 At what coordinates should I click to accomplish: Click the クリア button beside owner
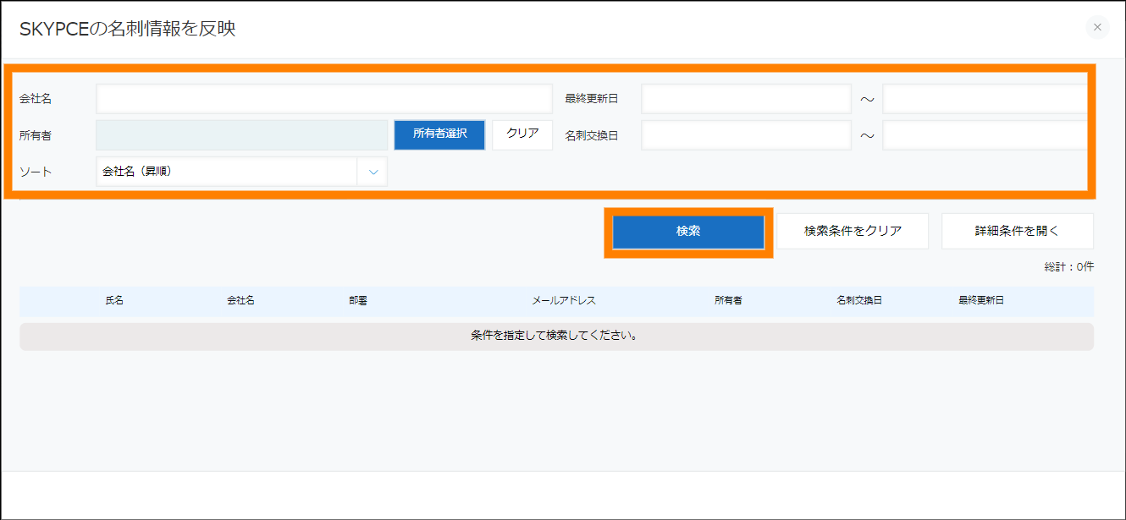click(x=522, y=134)
